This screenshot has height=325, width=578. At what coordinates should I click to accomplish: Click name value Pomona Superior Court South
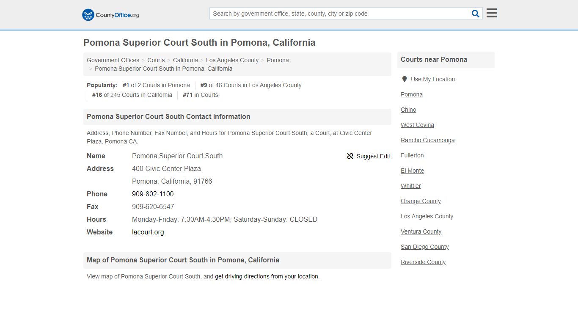(x=177, y=156)
